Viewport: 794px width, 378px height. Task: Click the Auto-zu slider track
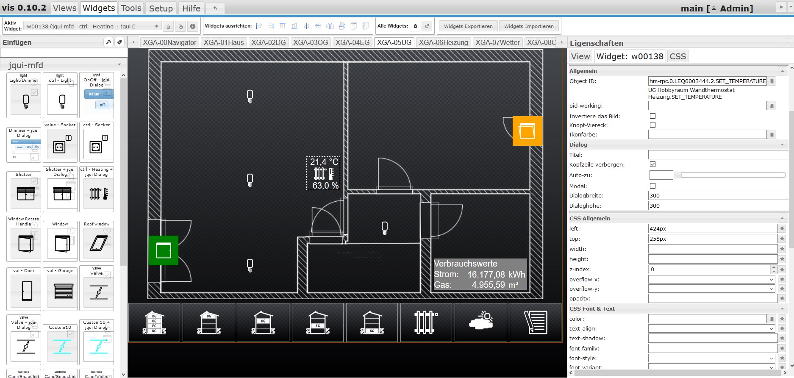point(731,175)
